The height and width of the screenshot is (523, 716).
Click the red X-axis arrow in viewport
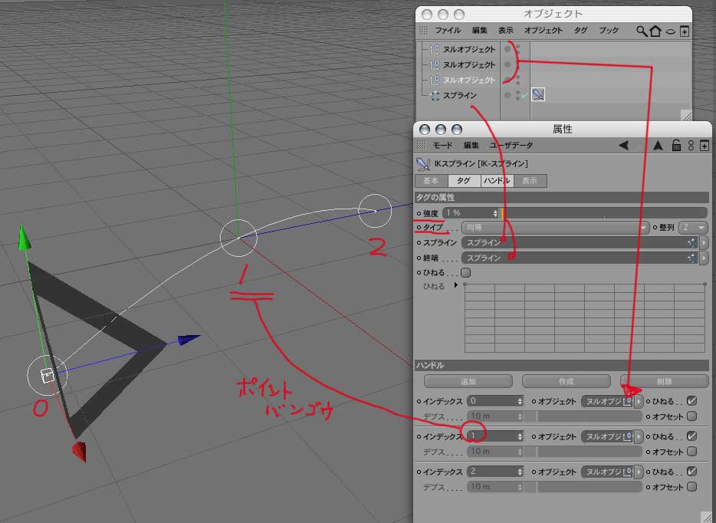tap(79, 451)
